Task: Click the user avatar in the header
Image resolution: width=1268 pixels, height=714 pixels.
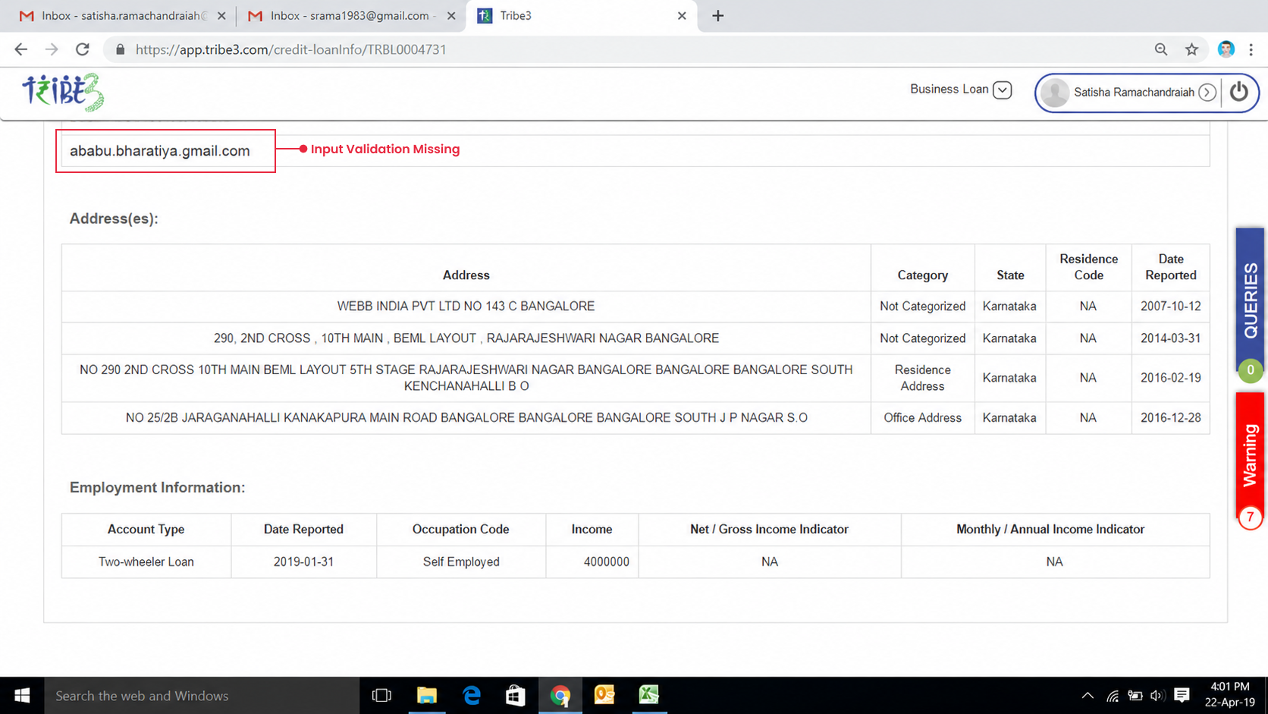Action: click(x=1054, y=93)
